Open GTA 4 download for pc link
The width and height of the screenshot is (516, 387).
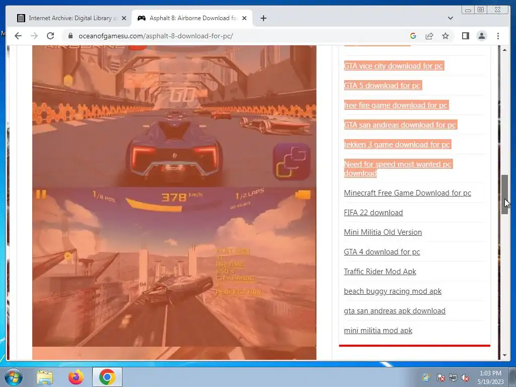click(x=382, y=252)
